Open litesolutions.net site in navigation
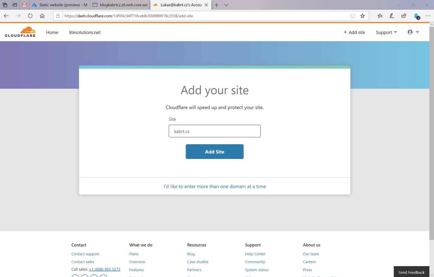The height and width of the screenshot is (277, 434). click(x=85, y=32)
